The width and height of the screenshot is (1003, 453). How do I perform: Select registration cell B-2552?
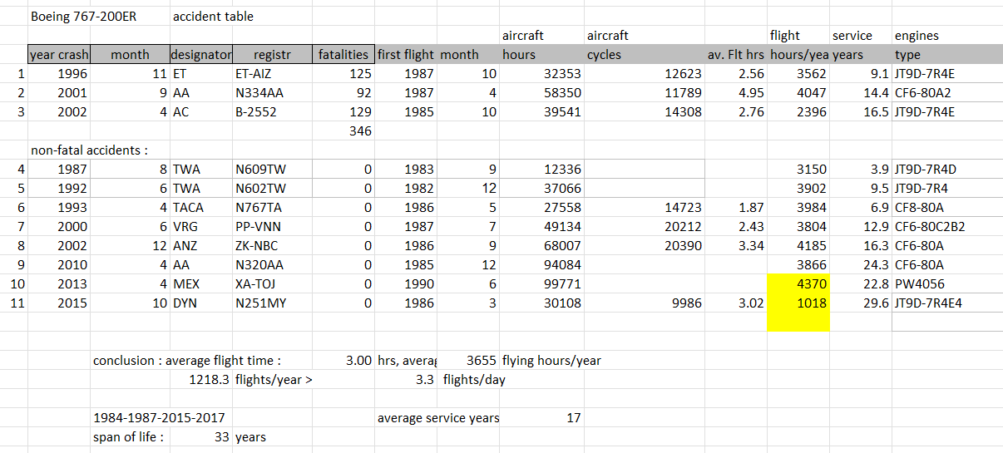click(x=272, y=111)
